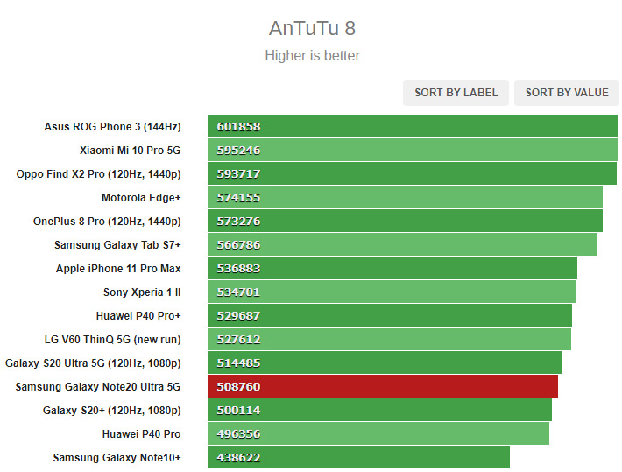622x472 pixels.
Task: Click the SORT BY VALUE button
Action: tap(567, 93)
